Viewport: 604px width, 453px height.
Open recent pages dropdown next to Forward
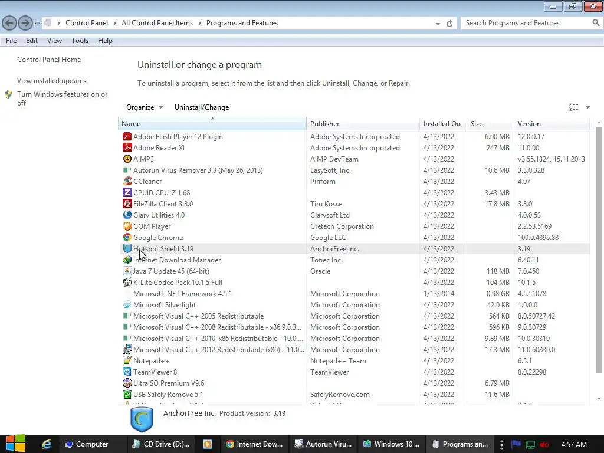tap(37, 23)
